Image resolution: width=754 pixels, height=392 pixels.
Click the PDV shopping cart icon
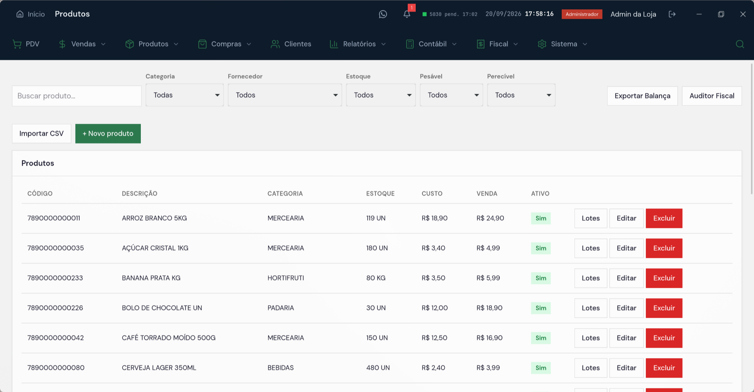tap(17, 44)
